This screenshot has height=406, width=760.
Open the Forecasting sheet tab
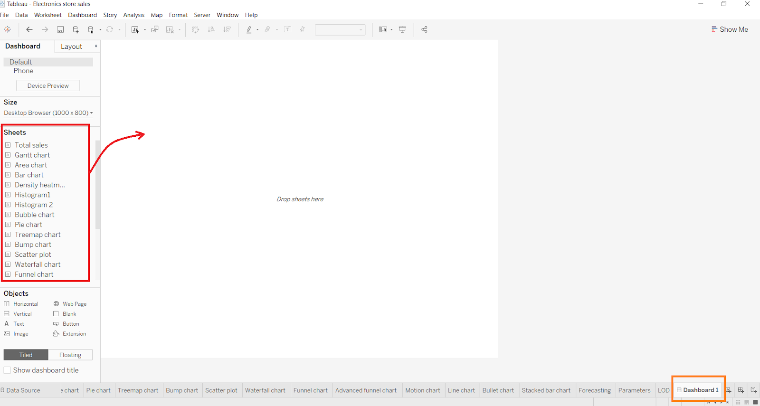[595, 390]
